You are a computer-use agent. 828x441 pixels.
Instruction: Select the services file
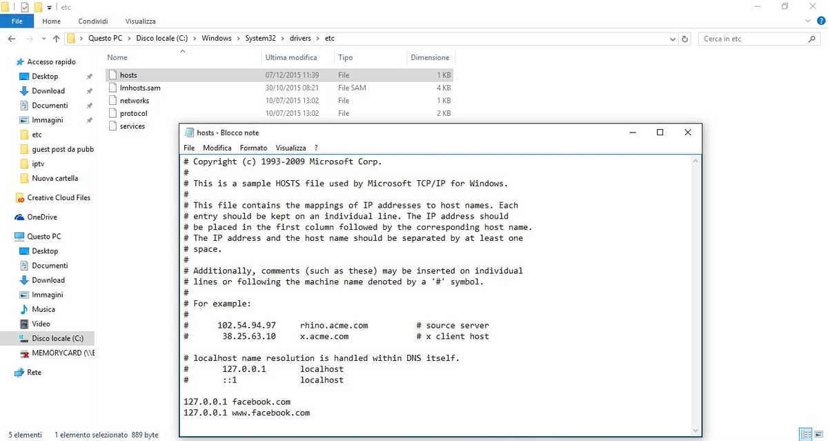pyautogui.click(x=132, y=126)
